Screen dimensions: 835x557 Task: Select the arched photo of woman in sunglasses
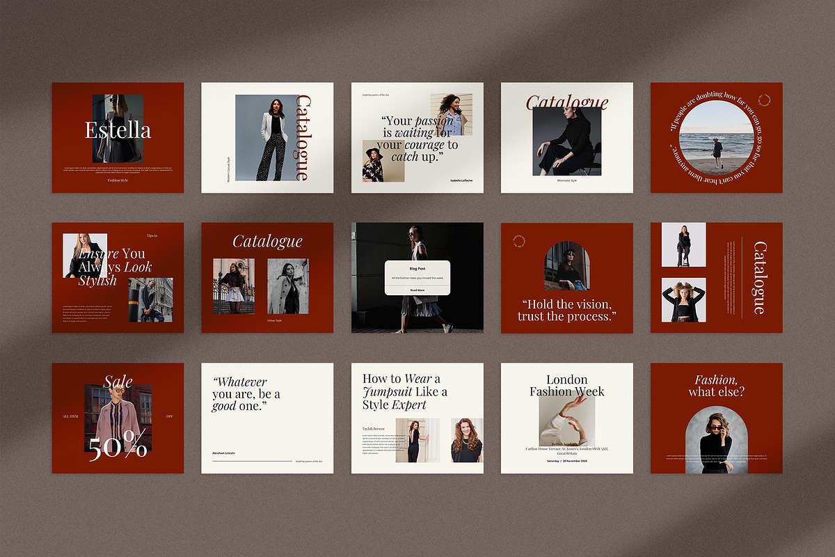(716, 440)
